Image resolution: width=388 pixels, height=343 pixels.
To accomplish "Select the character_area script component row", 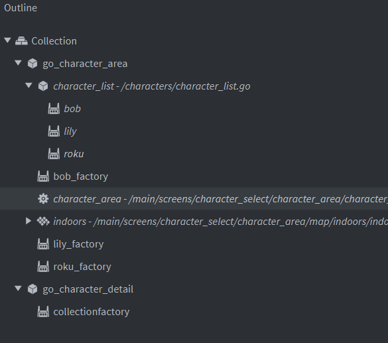I will (194, 199).
